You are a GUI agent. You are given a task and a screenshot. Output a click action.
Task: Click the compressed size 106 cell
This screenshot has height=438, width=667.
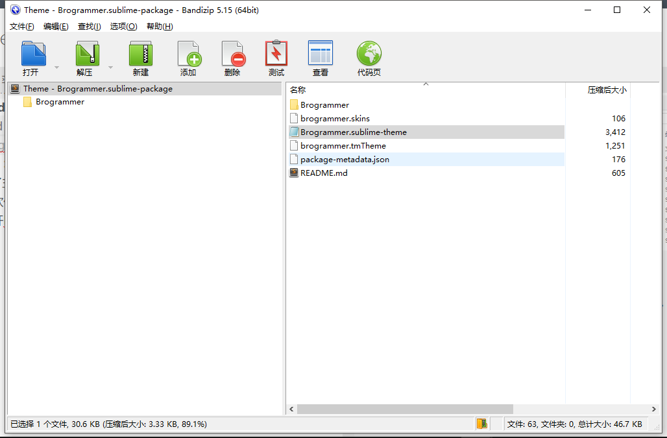point(618,118)
